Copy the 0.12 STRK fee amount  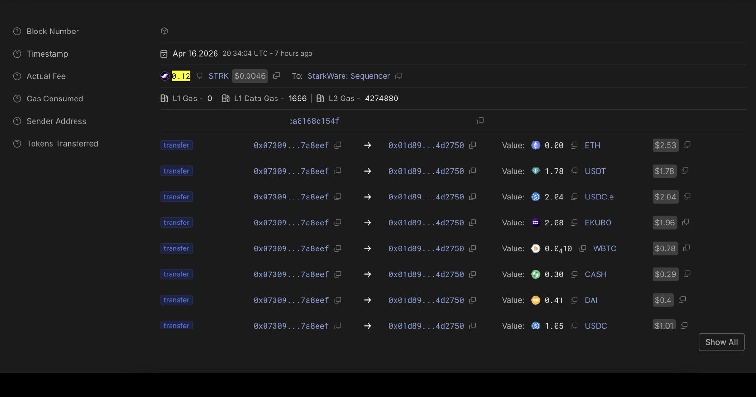(199, 76)
